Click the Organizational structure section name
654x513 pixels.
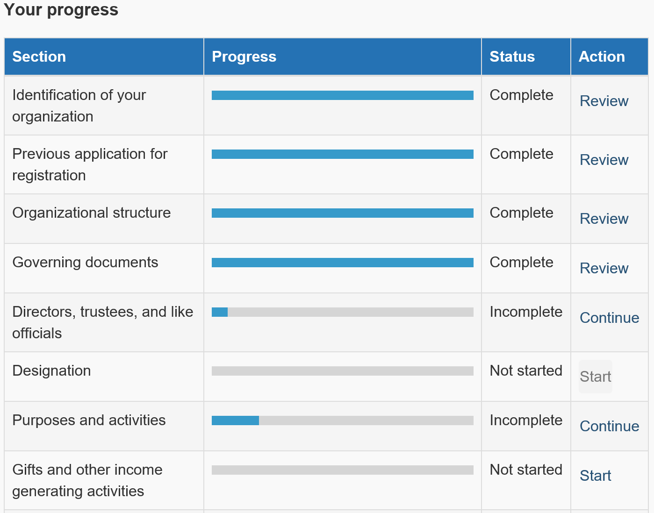pos(92,213)
